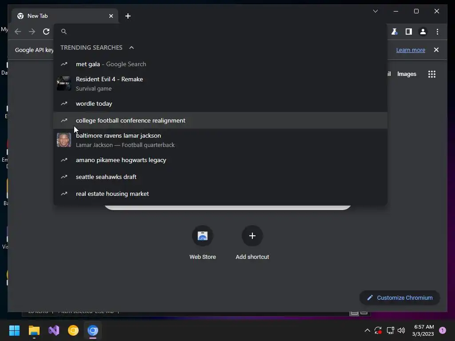Click the trending arrow beside met gala
The image size is (455, 341).
coord(64,64)
